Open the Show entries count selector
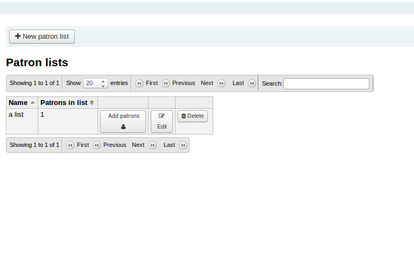This screenshot has width=414, height=275. click(x=95, y=83)
